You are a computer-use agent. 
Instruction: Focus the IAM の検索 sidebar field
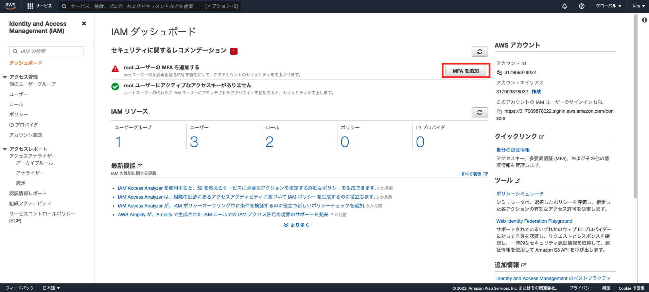[x=47, y=51]
